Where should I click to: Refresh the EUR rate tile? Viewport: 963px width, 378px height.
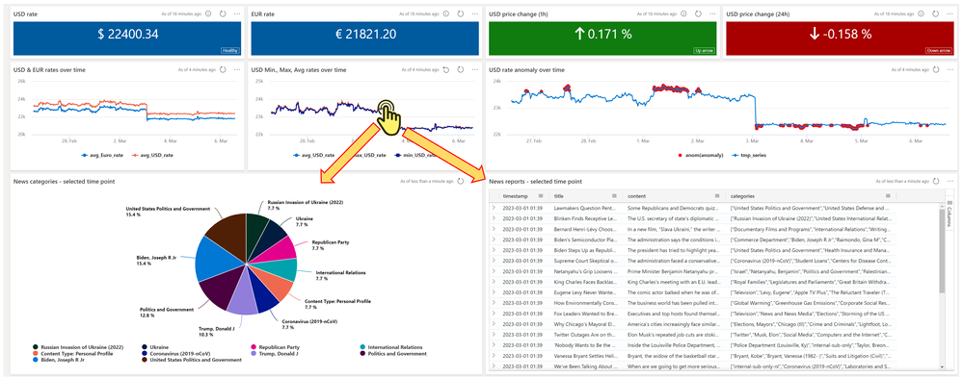(460, 13)
